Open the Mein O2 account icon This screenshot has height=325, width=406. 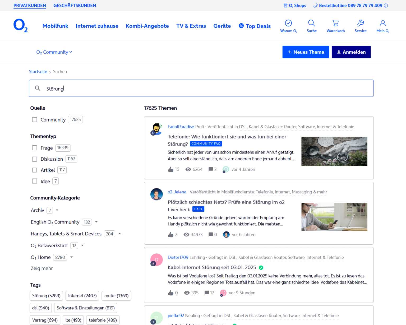382,23
